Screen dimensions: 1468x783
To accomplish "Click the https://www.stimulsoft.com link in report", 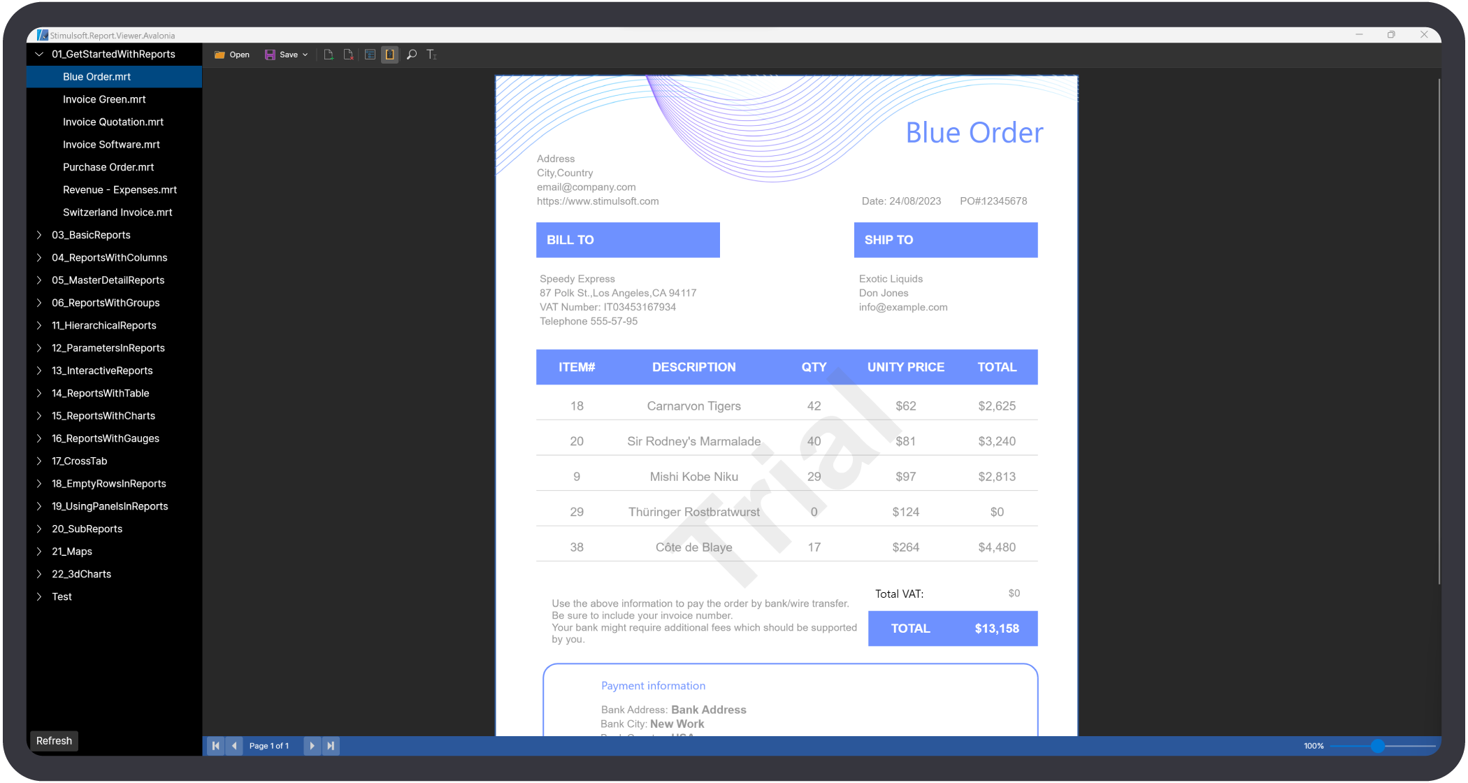I will [x=598, y=201].
